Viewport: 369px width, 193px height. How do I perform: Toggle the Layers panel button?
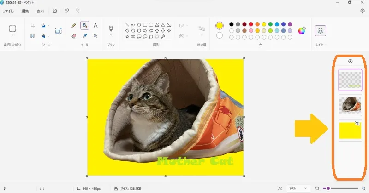(x=321, y=31)
